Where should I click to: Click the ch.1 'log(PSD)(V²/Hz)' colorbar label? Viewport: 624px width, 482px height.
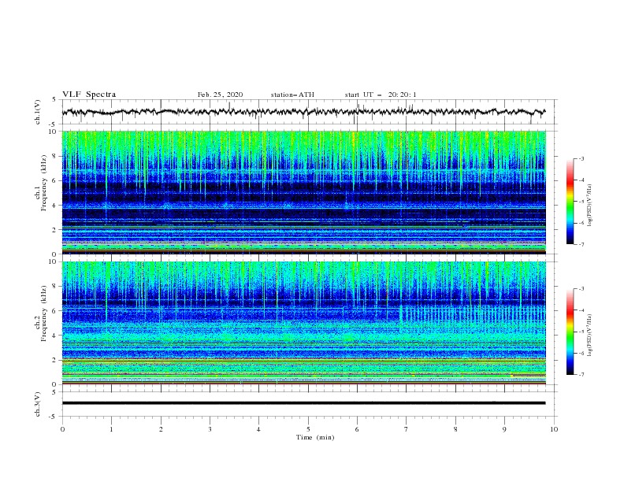pyautogui.click(x=590, y=205)
